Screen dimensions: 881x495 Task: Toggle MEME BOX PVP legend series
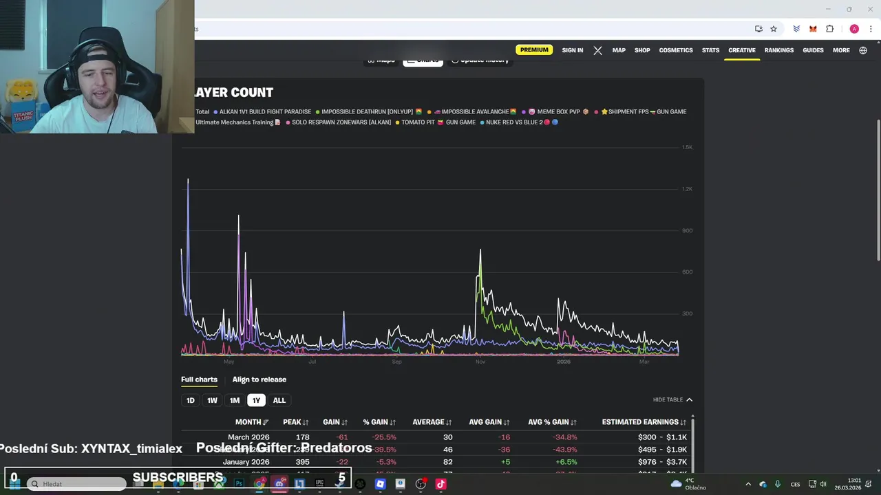(555, 111)
